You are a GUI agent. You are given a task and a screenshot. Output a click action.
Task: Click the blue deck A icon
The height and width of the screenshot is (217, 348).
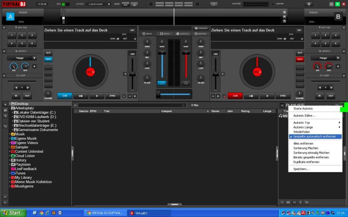[x=10, y=16]
